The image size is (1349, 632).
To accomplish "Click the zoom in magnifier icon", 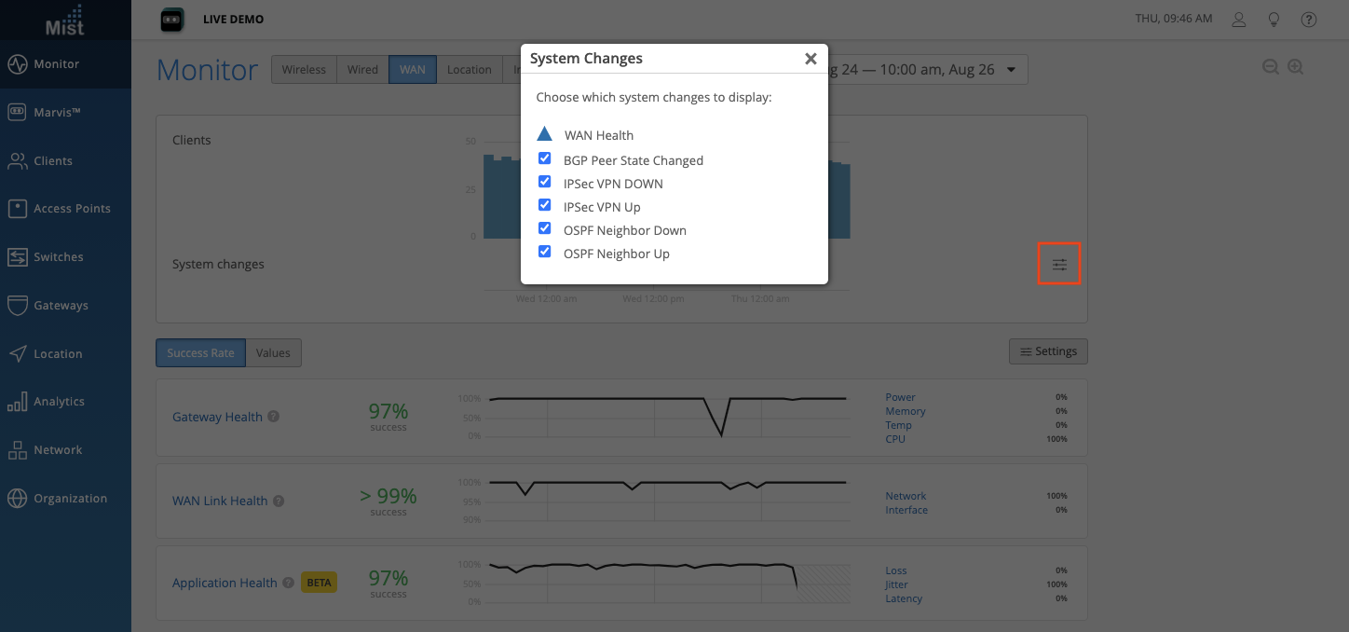I will pyautogui.click(x=1295, y=67).
